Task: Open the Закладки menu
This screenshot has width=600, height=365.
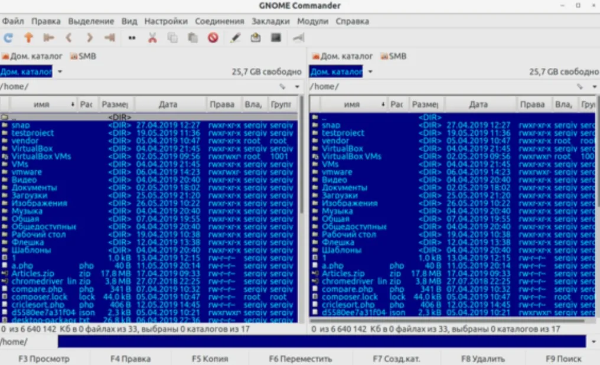Action: coord(270,21)
